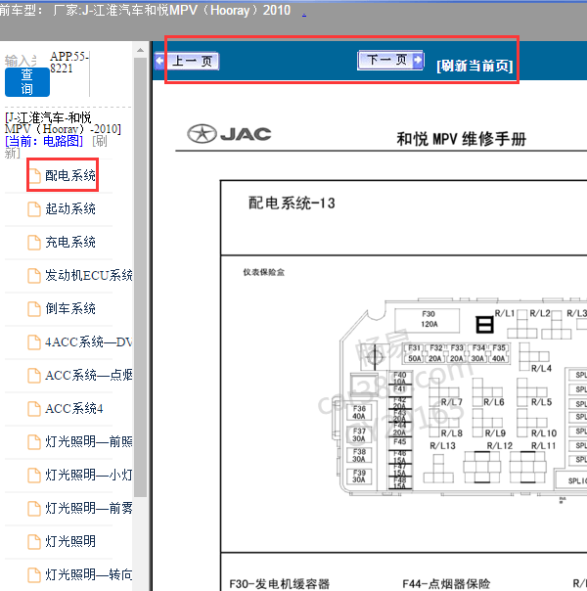Open the ACC系统4 document
Image resolution: width=587 pixels, height=591 pixels.
(x=74, y=409)
